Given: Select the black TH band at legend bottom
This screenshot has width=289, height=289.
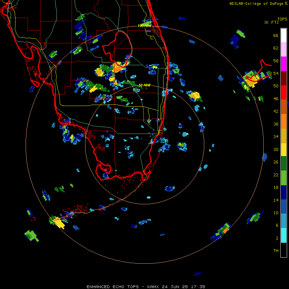Looking at the screenshot, I should 284,250.
